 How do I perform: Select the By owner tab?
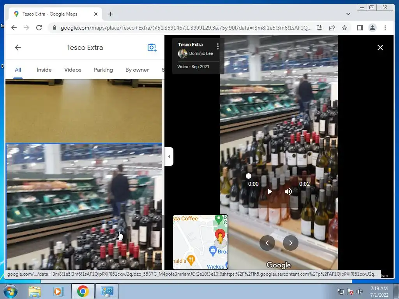click(x=137, y=70)
